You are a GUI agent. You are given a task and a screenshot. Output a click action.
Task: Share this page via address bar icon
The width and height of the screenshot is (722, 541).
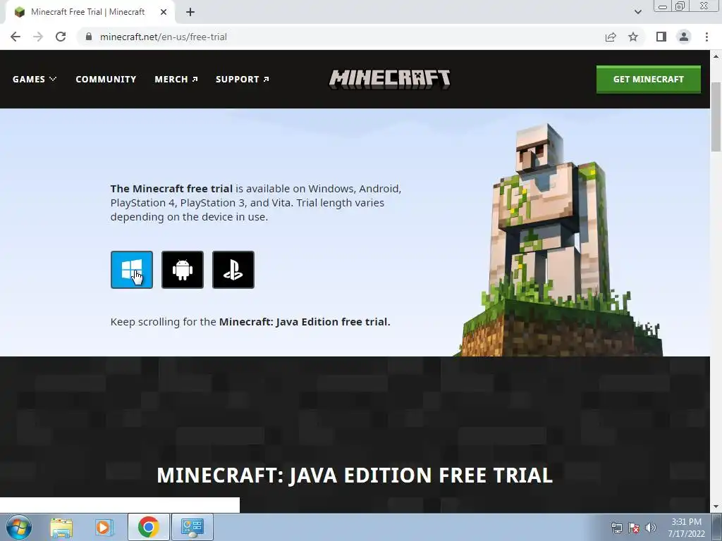pos(611,37)
